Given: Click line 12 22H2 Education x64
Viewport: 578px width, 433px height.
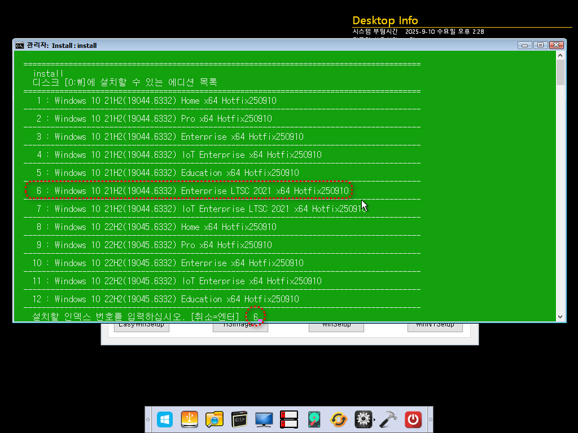Looking at the screenshot, I should pos(166,299).
